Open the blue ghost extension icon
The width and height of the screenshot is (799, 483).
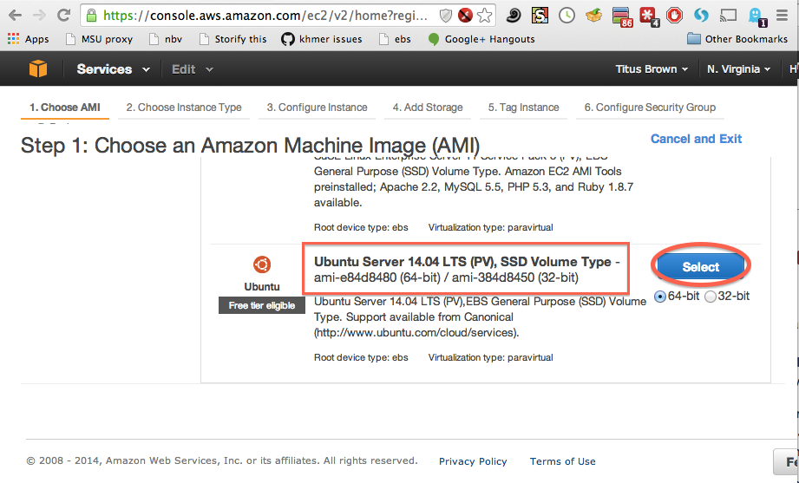point(756,16)
